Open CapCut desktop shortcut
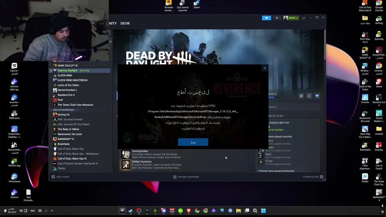The height and width of the screenshot is (217, 386). (14, 69)
